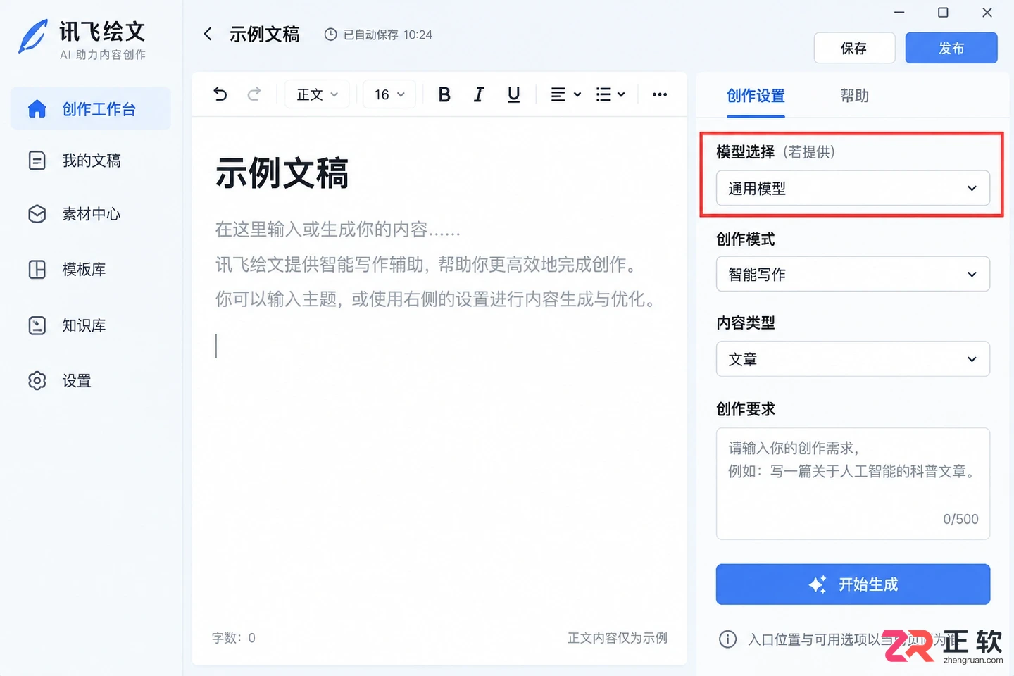Switch to the 创作设置 tab
The width and height of the screenshot is (1014, 676).
[x=756, y=96]
